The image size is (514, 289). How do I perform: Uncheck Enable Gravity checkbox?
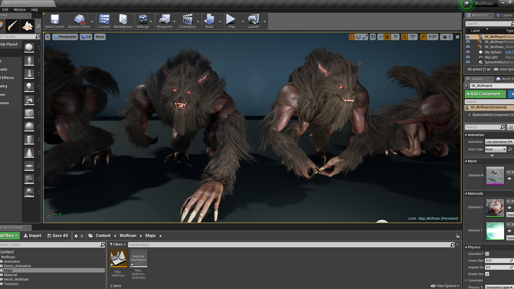(487, 274)
